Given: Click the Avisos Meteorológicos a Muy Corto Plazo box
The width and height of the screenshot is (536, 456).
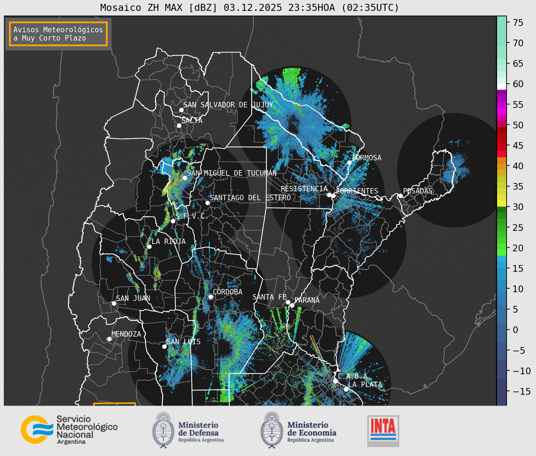Looking at the screenshot, I should pos(58,34).
